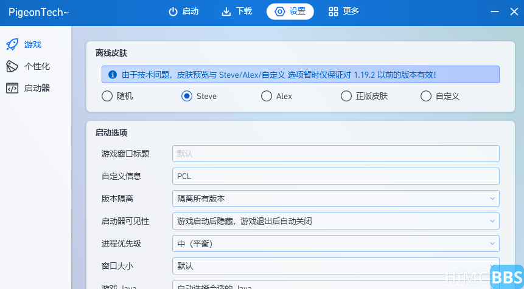Click the 启动选项 section heading
The image size is (524, 289).
(x=111, y=133)
